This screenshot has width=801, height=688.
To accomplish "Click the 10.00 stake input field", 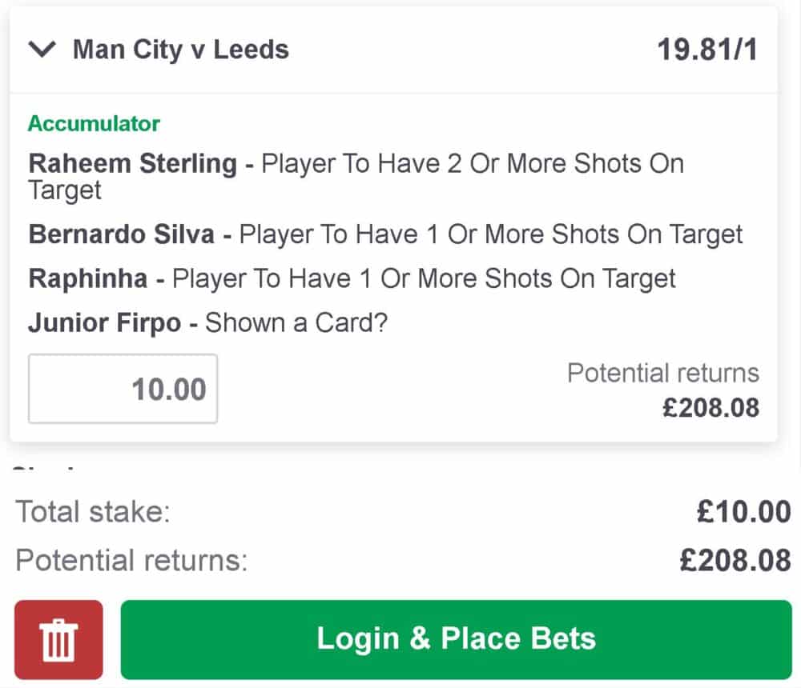I will [123, 389].
